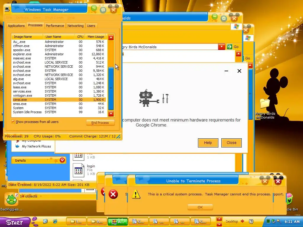This screenshot has width=303, height=227.
Task: Click the yellow warning icon in dialog
Action: [x=136, y=194]
